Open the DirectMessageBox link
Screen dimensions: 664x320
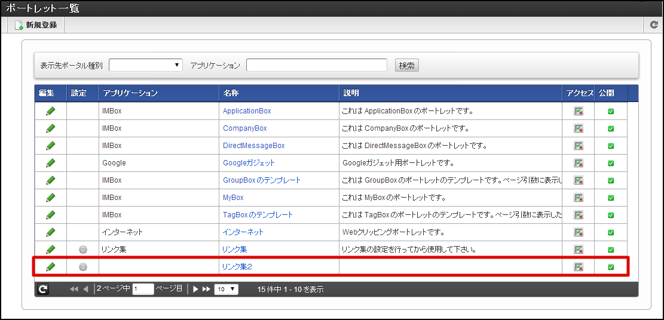coord(253,146)
